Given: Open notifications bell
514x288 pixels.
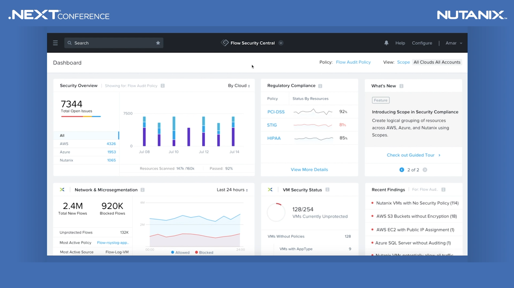Looking at the screenshot, I should [386, 43].
